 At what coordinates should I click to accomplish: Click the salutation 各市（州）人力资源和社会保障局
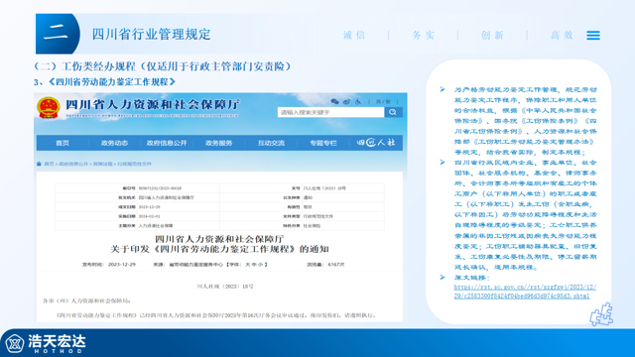point(86,300)
